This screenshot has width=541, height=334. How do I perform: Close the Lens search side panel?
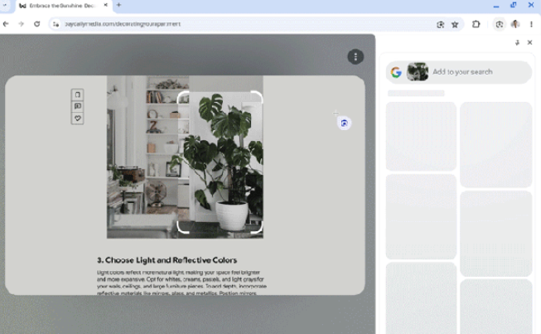529,42
